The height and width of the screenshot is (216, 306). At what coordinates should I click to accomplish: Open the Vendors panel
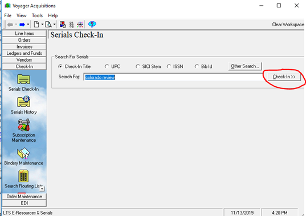(24, 60)
